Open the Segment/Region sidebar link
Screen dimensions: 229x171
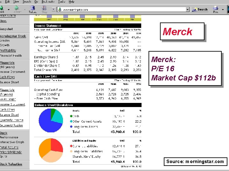pyautogui.click(x=11, y=125)
